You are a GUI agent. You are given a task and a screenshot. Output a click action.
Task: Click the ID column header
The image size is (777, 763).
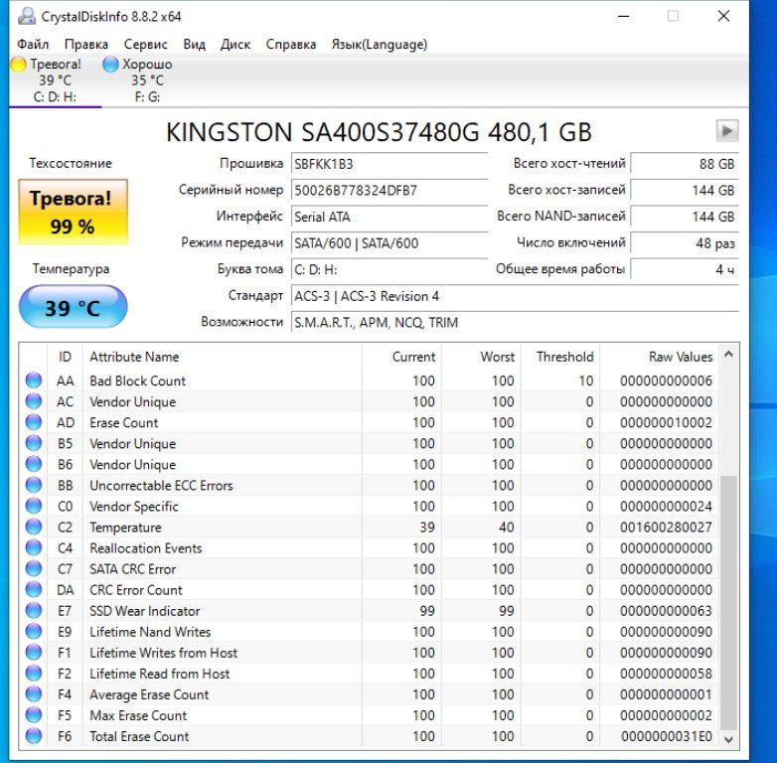(x=65, y=357)
